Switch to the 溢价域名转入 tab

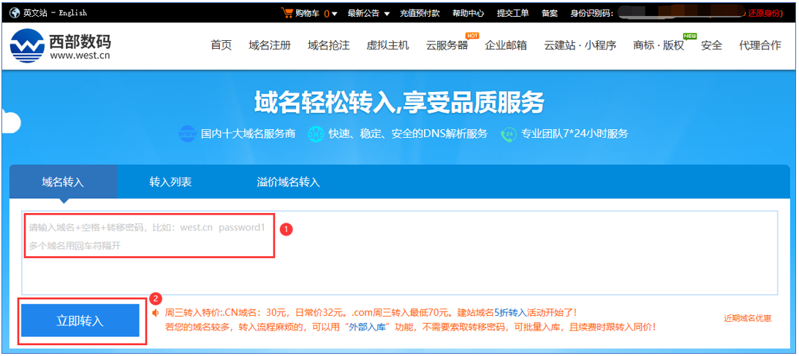[288, 182]
